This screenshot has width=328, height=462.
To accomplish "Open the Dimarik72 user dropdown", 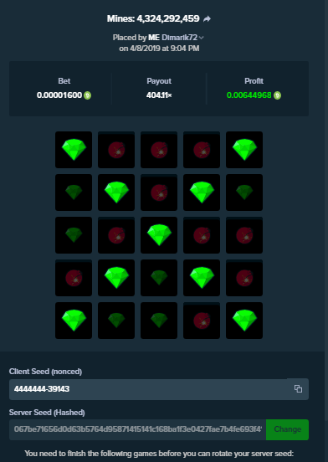I will [x=182, y=38].
